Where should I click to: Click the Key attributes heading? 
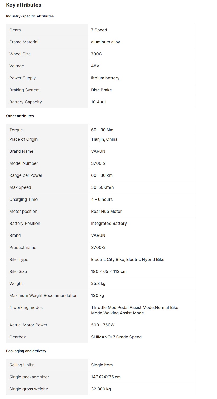pos(23,5)
